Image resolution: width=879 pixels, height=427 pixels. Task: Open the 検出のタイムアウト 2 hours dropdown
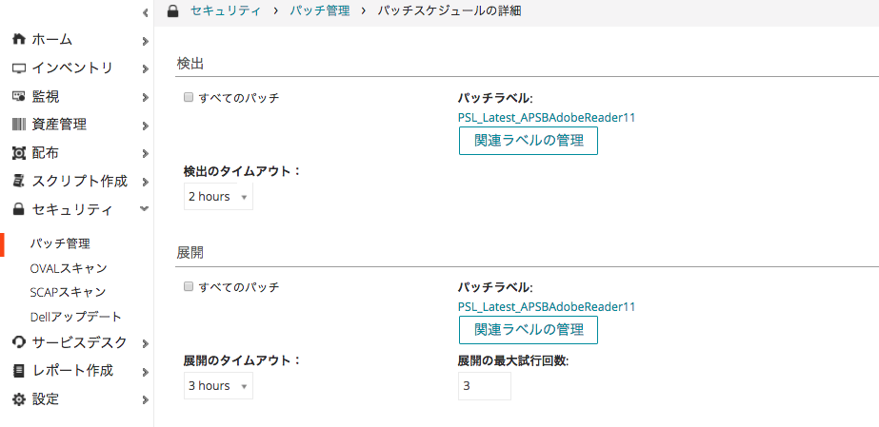pyautogui.click(x=218, y=197)
